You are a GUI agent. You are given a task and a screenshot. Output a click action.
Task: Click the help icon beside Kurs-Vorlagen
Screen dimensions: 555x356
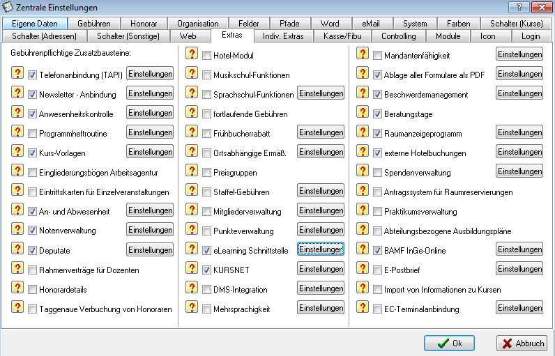point(17,151)
